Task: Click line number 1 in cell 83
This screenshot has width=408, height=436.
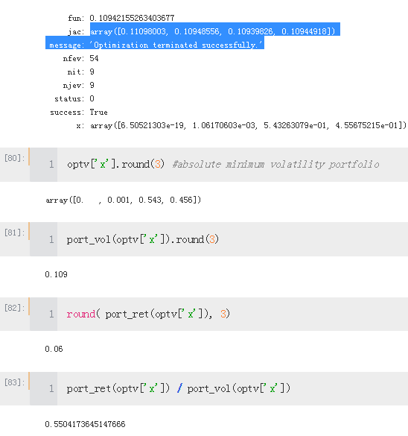Action: click(x=51, y=388)
